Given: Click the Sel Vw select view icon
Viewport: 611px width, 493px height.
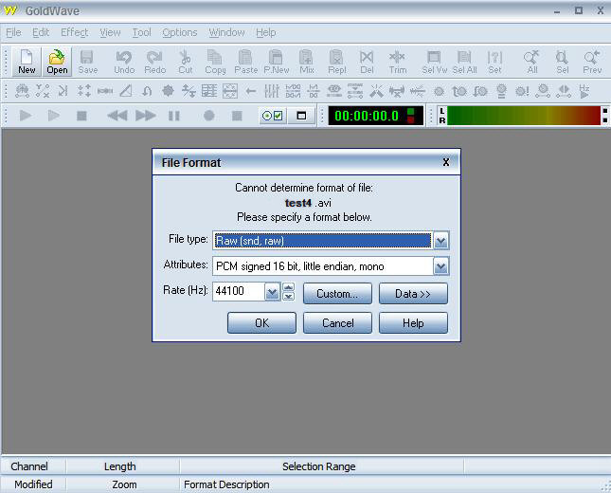Looking at the screenshot, I should pos(434,62).
